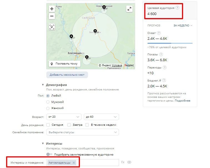Check the Завтра birthday box
Viewport: 210px width, 168px height.
point(69,125)
